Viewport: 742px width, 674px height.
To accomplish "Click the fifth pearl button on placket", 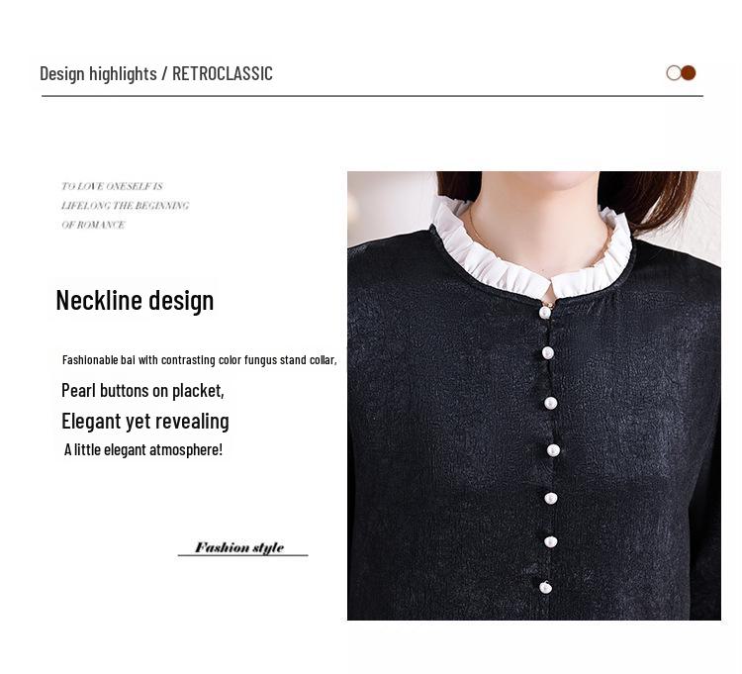I will pyautogui.click(x=550, y=499).
